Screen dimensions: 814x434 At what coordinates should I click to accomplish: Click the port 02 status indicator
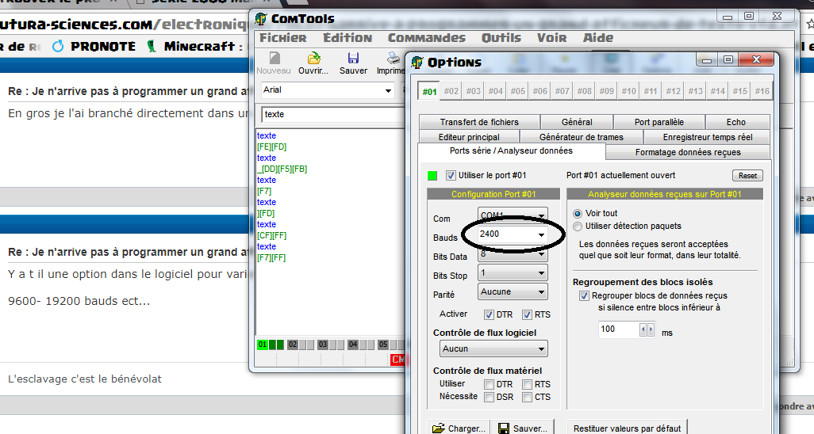point(293,345)
